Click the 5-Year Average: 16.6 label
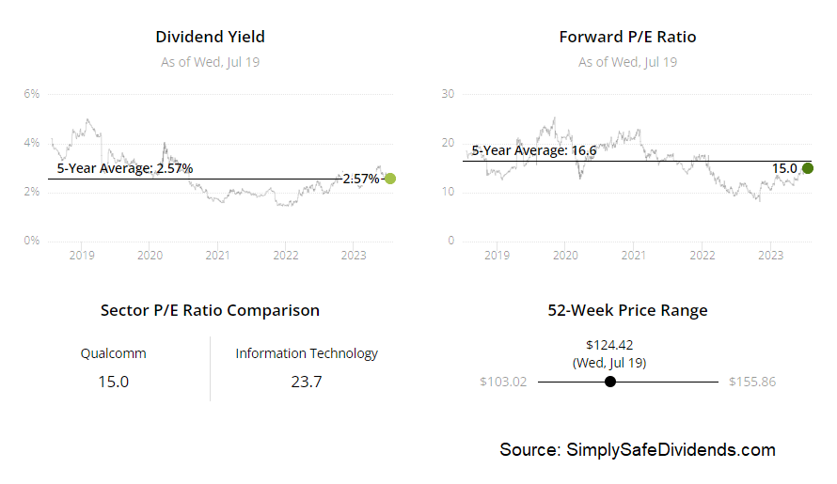The image size is (837, 484). coord(534,150)
